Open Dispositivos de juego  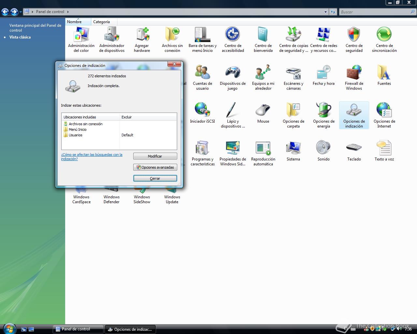pos(233,78)
